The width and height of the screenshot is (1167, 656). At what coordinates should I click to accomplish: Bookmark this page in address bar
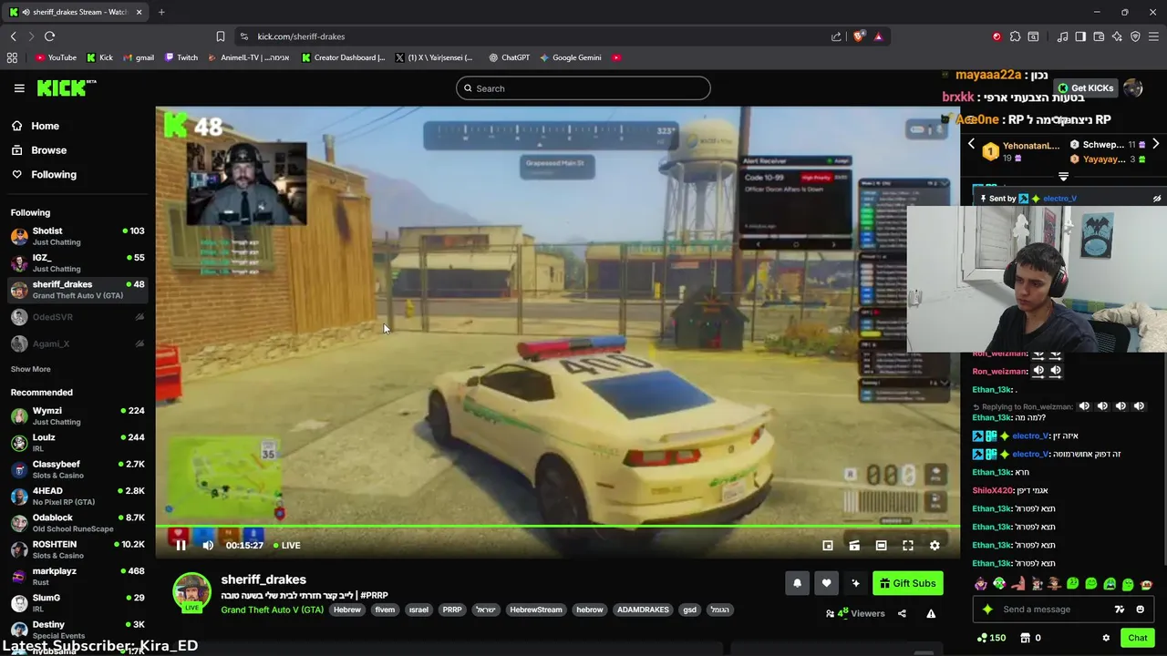(x=220, y=36)
